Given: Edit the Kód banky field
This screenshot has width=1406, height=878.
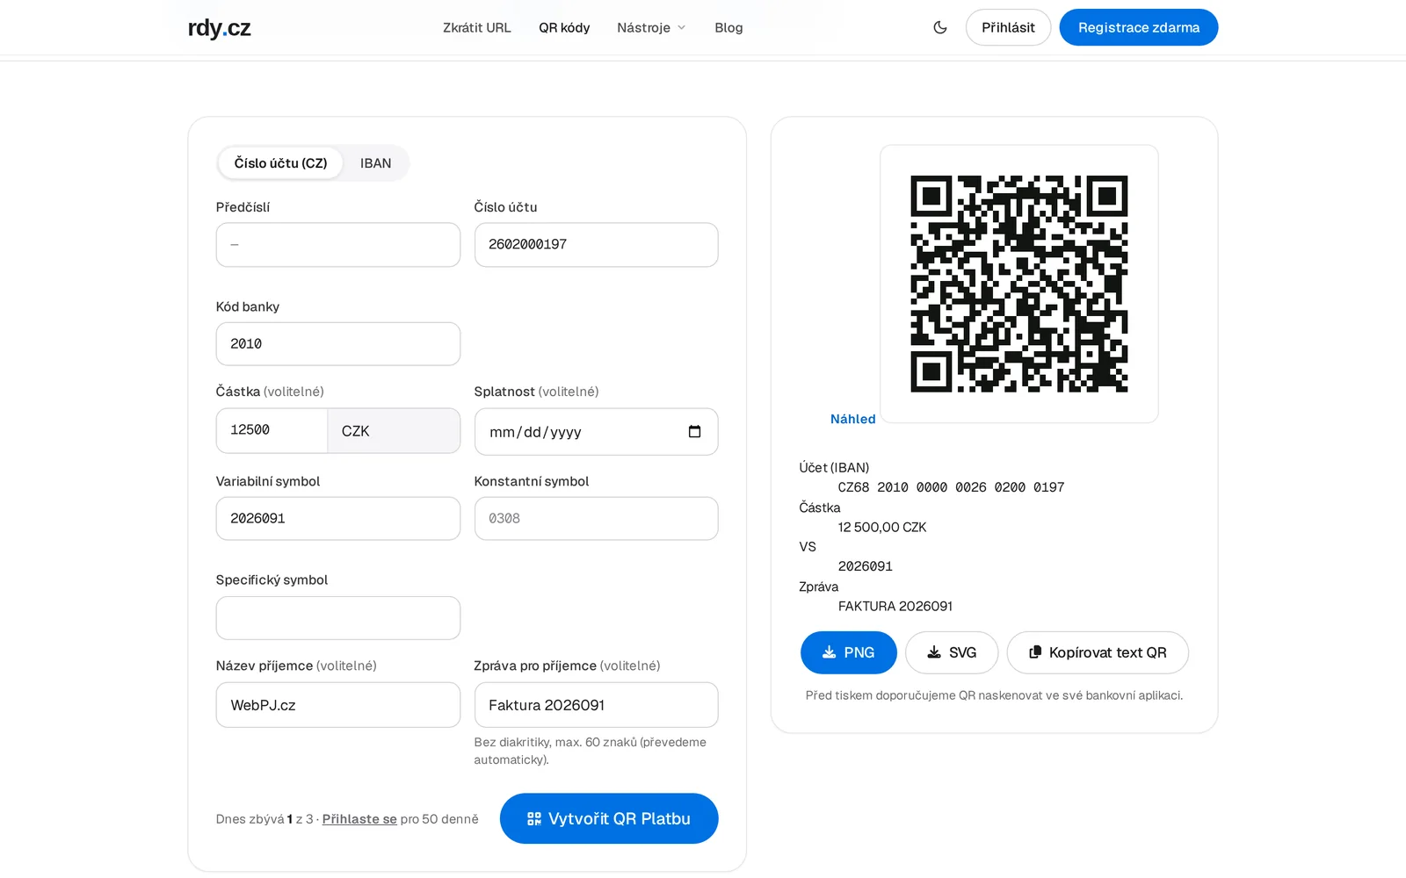Looking at the screenshot, I should point(338,343).
